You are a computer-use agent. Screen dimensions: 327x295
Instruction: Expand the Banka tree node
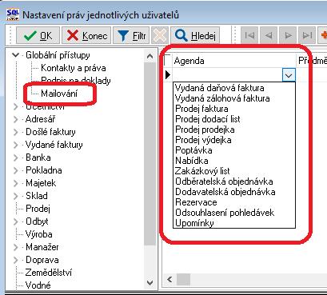coord(16,157)
